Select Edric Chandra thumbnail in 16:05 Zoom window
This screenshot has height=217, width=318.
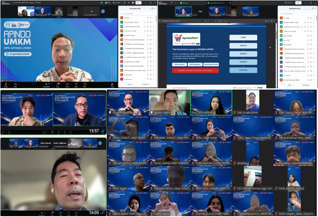point(46,144)
